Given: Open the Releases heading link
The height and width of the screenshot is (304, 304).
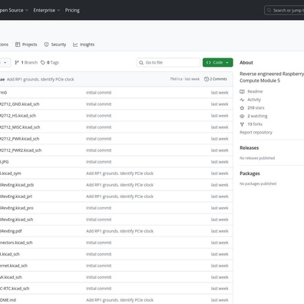Looking at the screenshot, I should (x=249, y=148).
